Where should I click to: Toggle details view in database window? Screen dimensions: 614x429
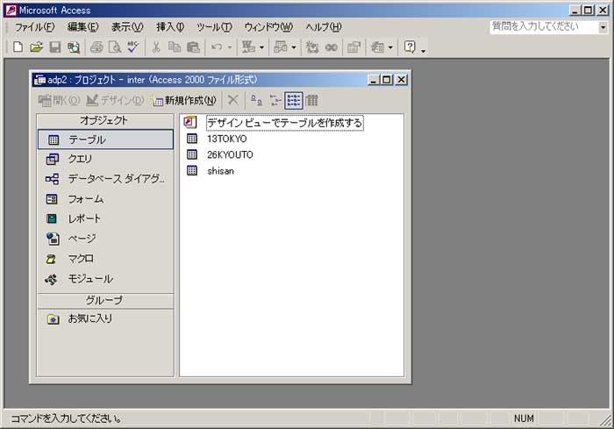(x=312, y=100)
